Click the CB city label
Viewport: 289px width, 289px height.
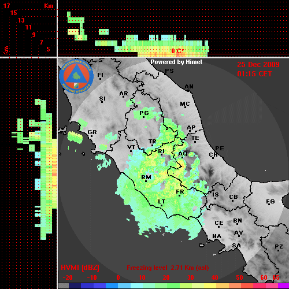coord(234,197)
